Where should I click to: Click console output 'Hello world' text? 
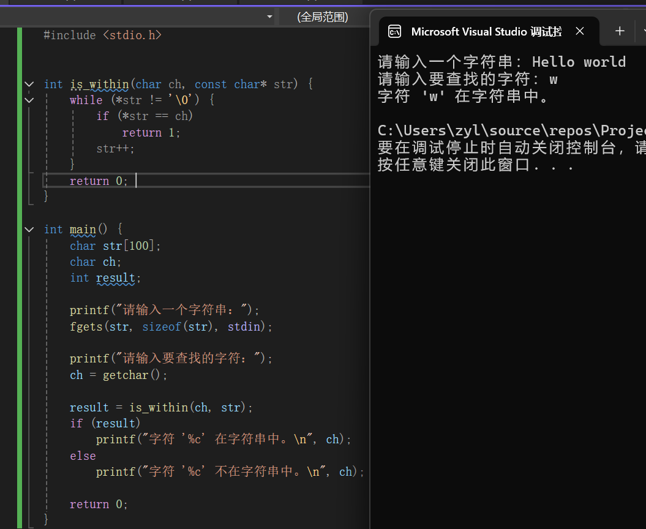pyautogui.click(x=579, y=62)
